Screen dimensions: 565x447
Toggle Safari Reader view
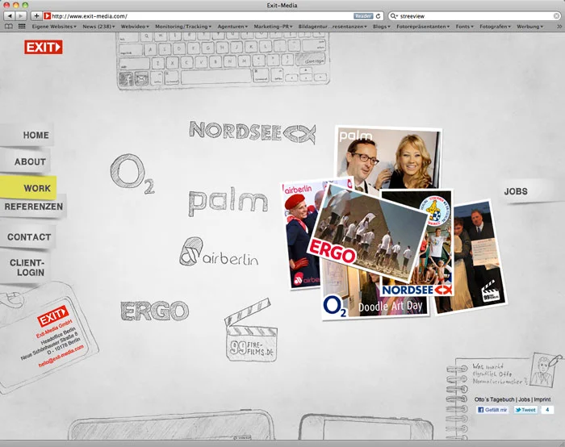[x=363, y=15]
